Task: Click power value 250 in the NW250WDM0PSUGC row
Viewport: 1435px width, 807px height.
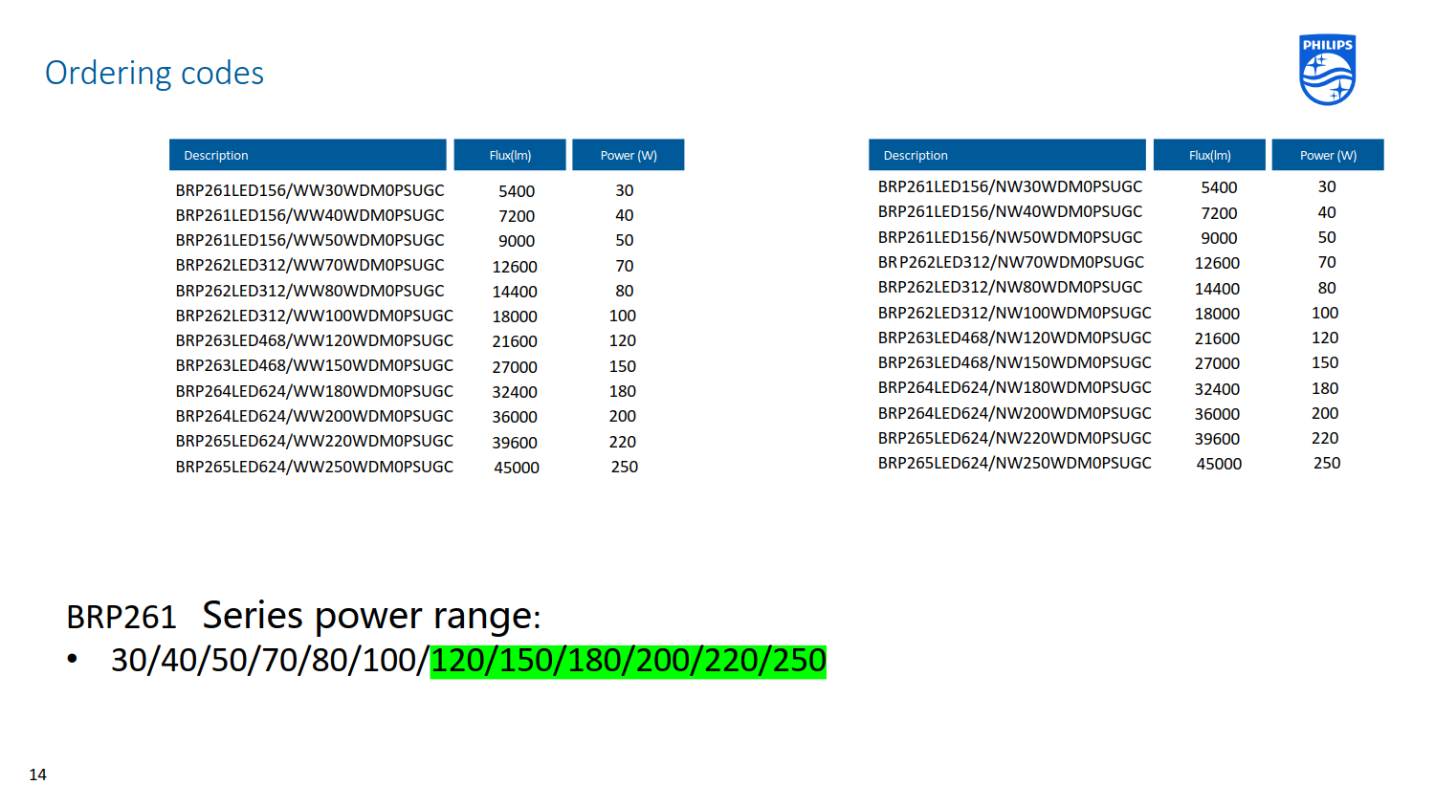Action: point(1327,463)
